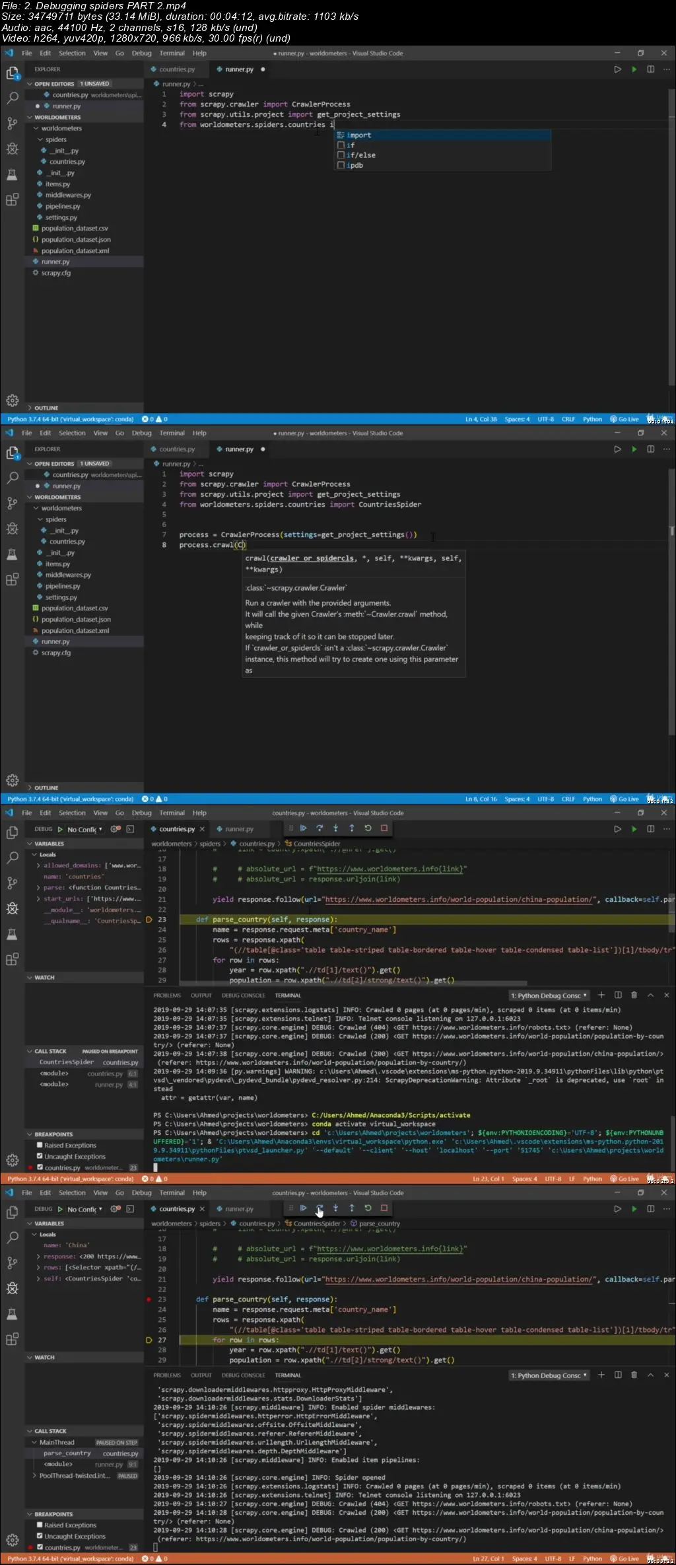Click green Run Python File in import-suggestion frame
Screen dimensions: 676x1565
[634, 69]
